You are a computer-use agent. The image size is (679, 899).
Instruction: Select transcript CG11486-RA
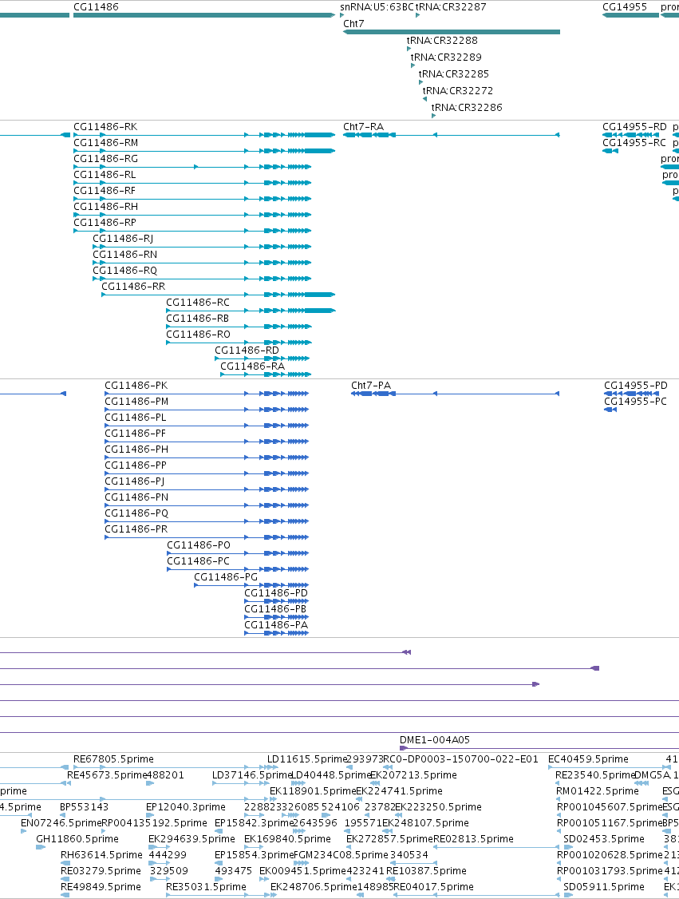(x=266, y=375)
